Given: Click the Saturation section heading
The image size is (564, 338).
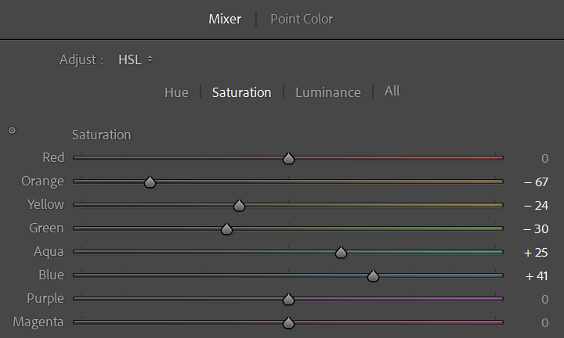Looking at the screenshot, I should (x=101, y=135).
